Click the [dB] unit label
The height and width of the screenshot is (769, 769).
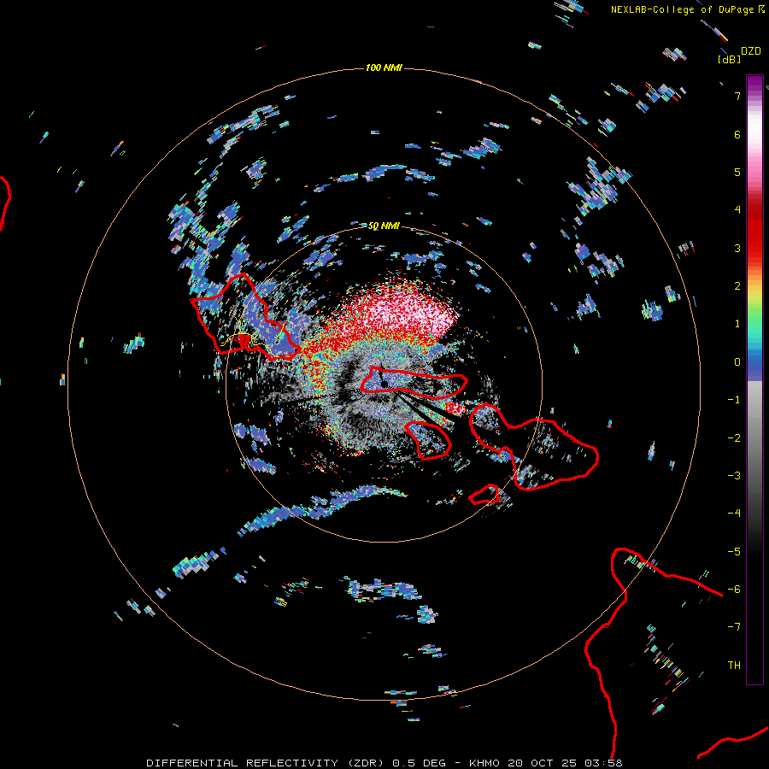730,59
